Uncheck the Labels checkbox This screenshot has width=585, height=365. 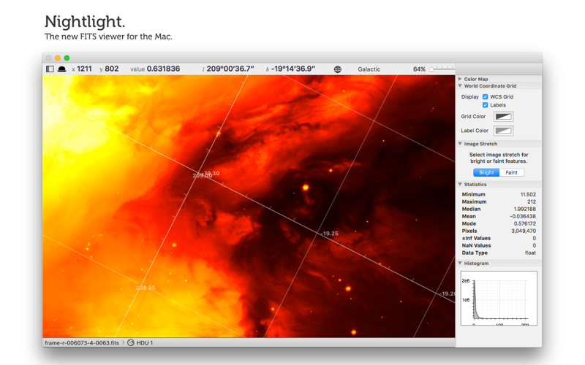pyautogui.click(x=485, y=105)
